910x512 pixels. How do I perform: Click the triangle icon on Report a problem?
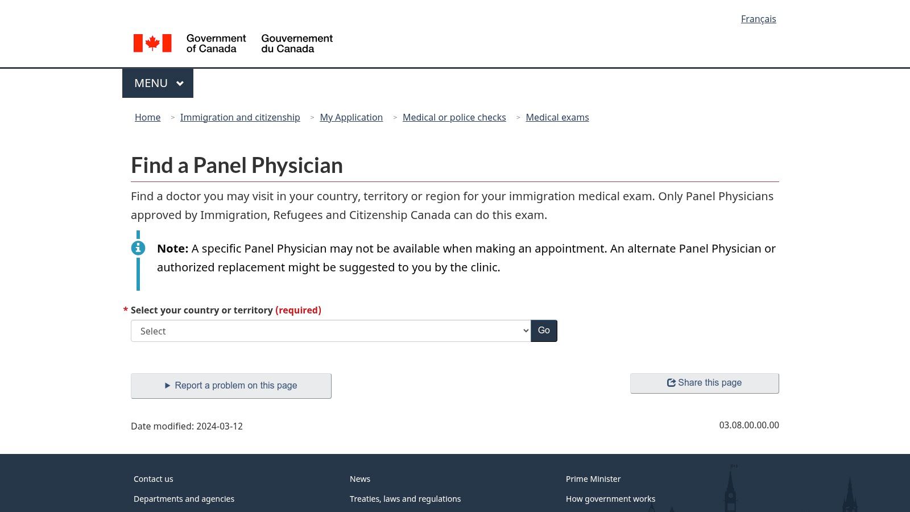click(x=168, y=385)
